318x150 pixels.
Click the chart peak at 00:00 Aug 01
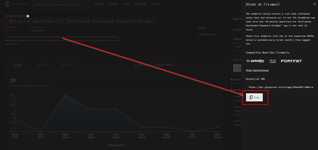(65, 95)
